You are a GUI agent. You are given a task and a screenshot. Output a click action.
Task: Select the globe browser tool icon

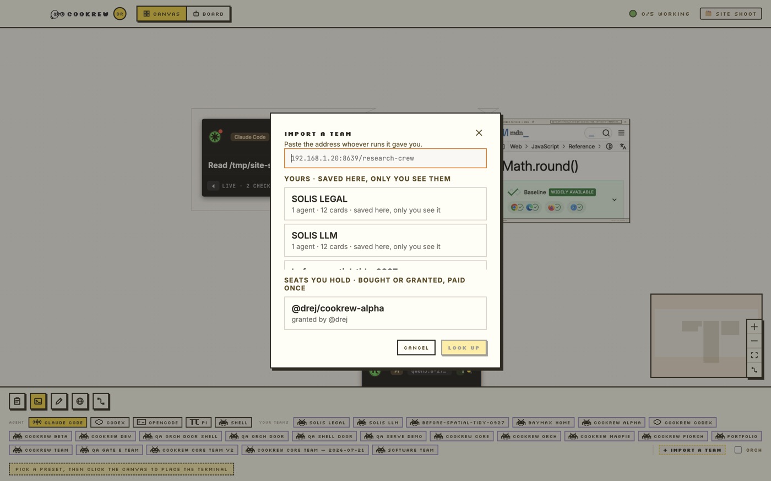[80, 401]
